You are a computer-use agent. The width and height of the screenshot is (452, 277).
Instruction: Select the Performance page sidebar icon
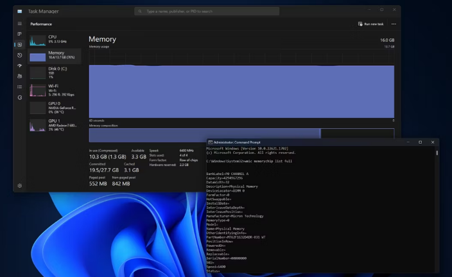point(20,45)
